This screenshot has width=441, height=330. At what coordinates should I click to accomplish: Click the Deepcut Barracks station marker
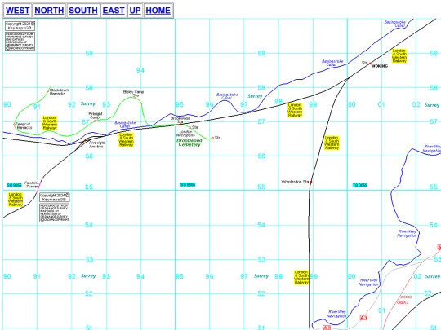tap(15, 125)
